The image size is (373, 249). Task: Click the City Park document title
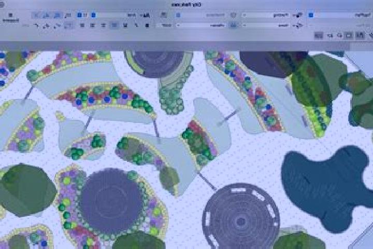[x=187, y=5]
